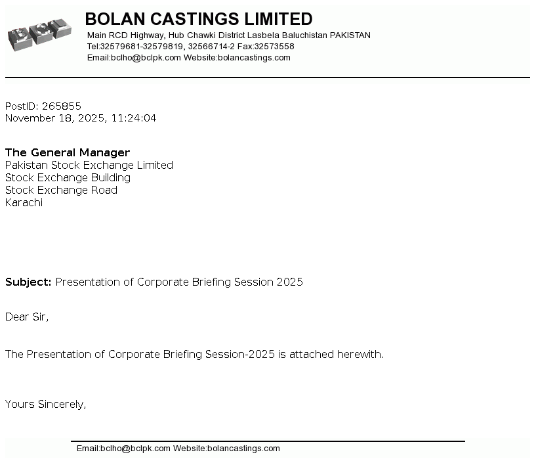The width and height of the screenshot is (536, 463).
Task: Click the "Stock Exchange Road" address line
Action: point(61,190)
